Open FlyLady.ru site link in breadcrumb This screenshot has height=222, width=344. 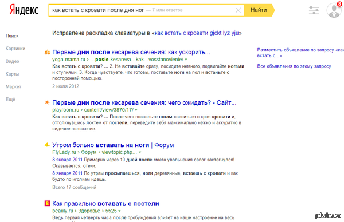(64, 152)
